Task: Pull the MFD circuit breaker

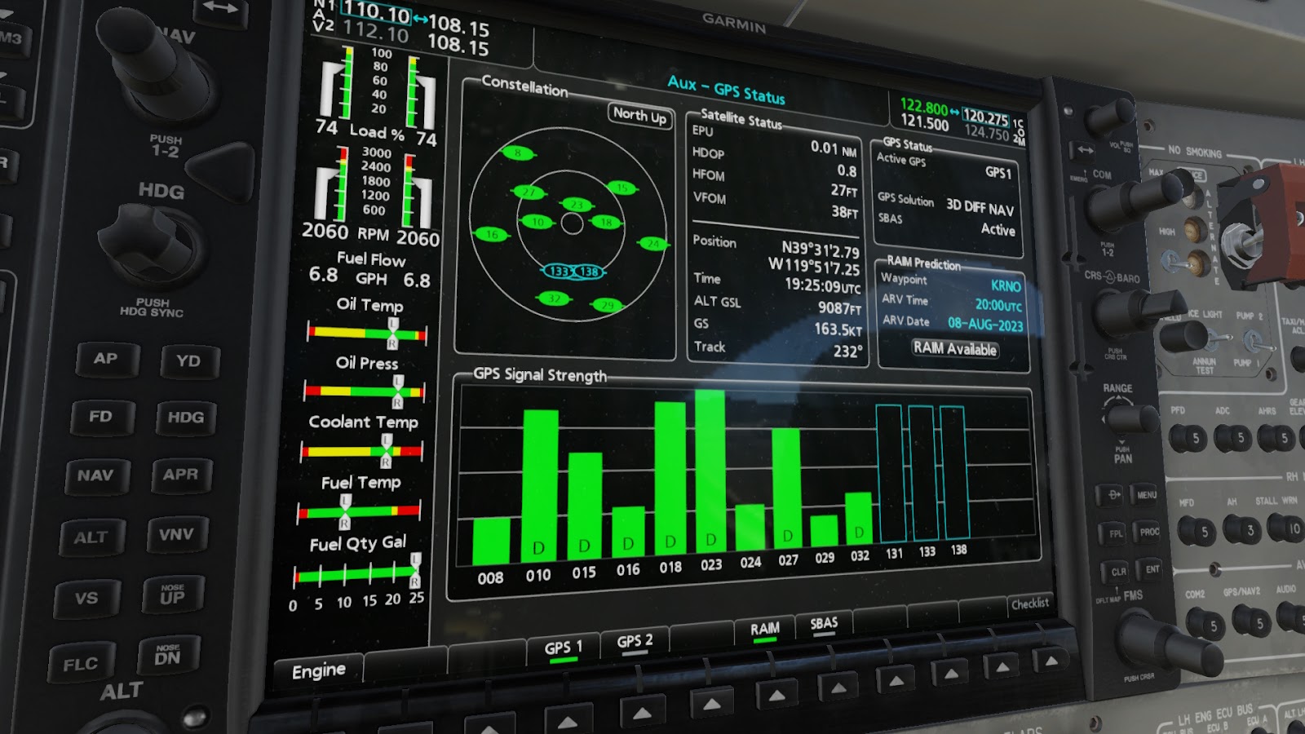Action: click(x=1197, y=533)
